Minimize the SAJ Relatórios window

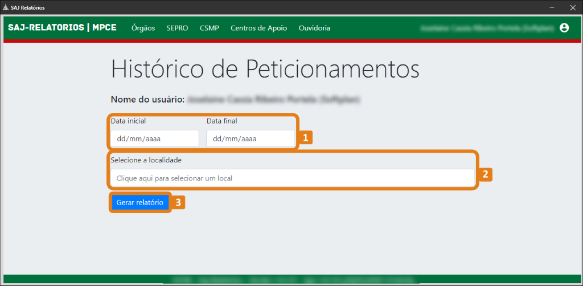pos(552,7)
